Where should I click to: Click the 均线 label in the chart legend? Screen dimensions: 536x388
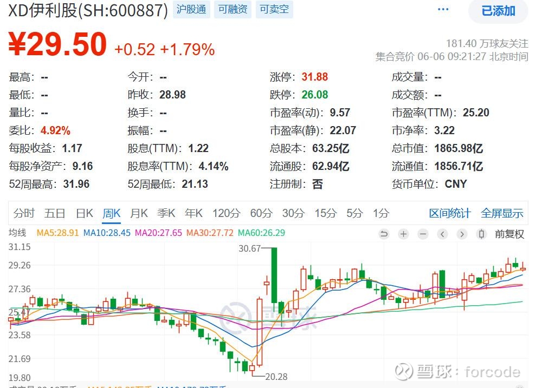pos(17,233)
